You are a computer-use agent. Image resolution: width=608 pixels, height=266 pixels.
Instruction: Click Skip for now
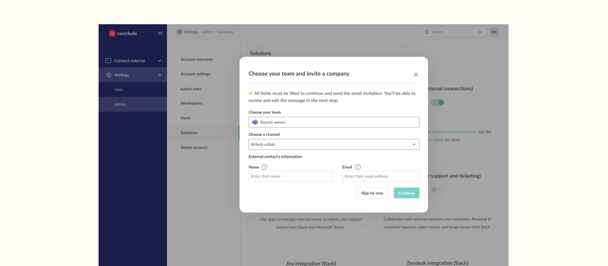click(372, 193)
